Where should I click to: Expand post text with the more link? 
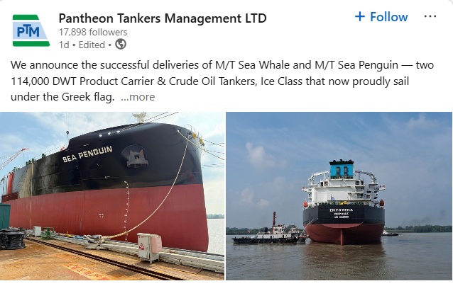(x=138, y=97)
